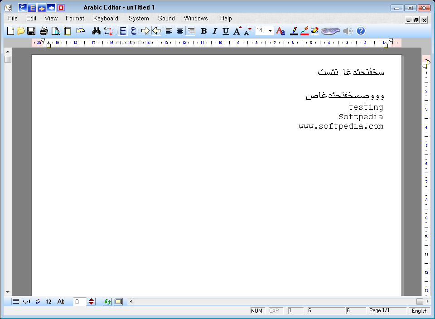Toggle bold formatting

(x=203, y=31)
